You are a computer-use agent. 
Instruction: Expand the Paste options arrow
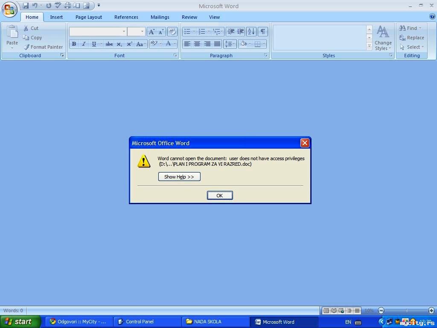tap(12, 48)
